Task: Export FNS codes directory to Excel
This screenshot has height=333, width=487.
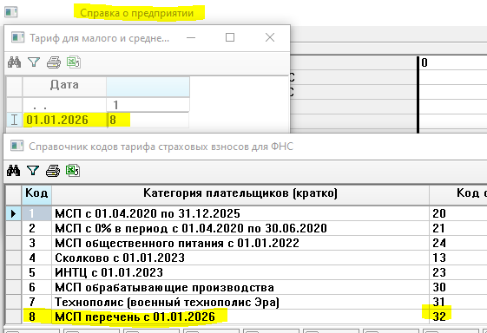Action: coord(73,171)
